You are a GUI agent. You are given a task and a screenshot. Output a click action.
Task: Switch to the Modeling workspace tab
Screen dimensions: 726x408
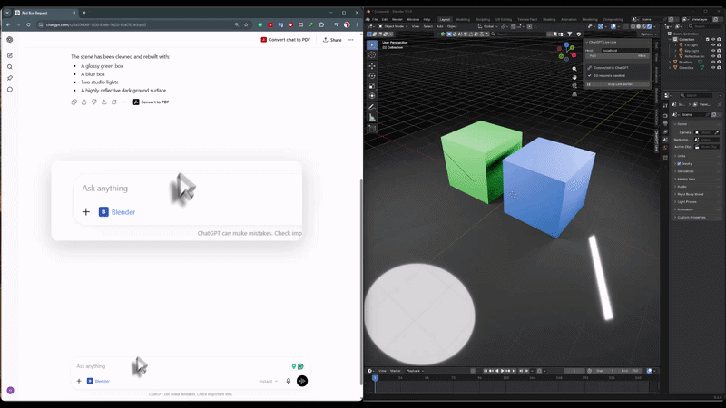[x=463, y=19]
